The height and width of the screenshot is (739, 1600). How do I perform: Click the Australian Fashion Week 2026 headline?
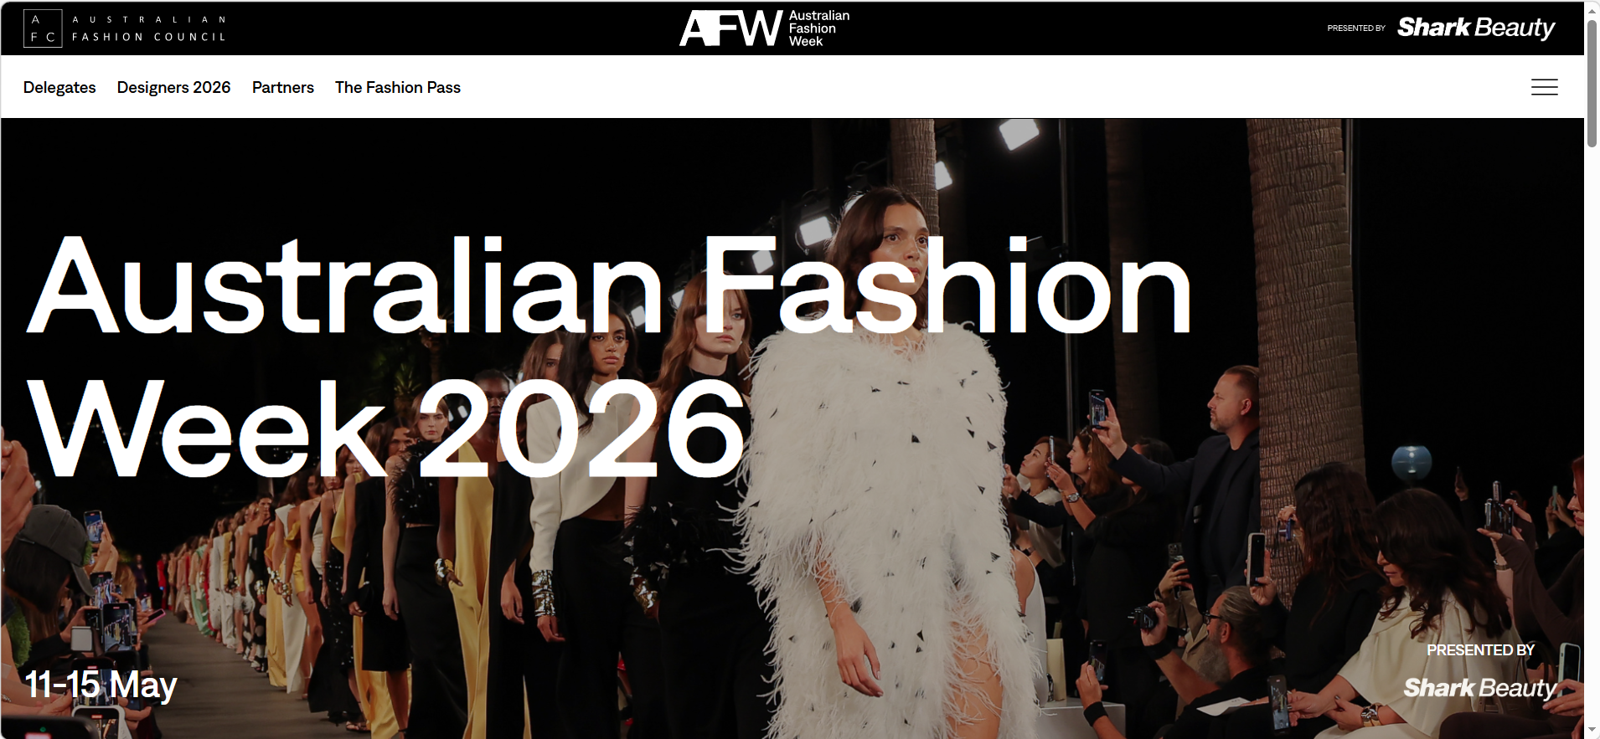point(609,357)
